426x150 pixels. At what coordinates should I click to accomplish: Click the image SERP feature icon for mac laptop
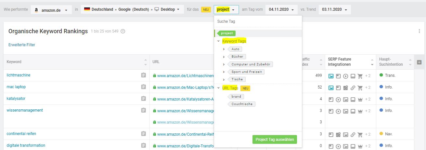(331, 88)
